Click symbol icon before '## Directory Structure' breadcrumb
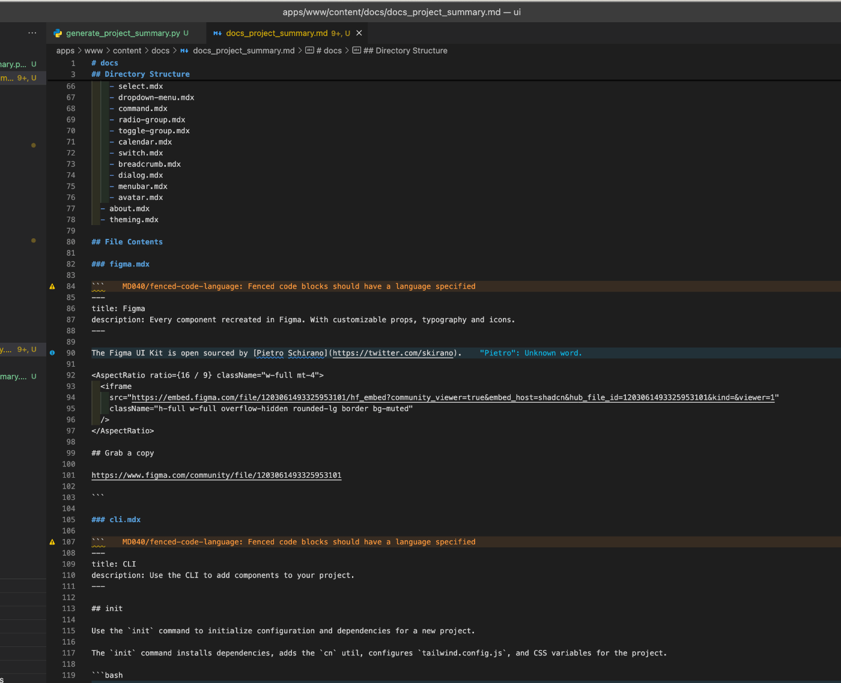The image size is (841, 683). (x=356, y=50)
